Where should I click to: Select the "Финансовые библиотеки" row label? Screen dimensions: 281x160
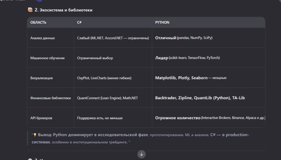(50, 98)
